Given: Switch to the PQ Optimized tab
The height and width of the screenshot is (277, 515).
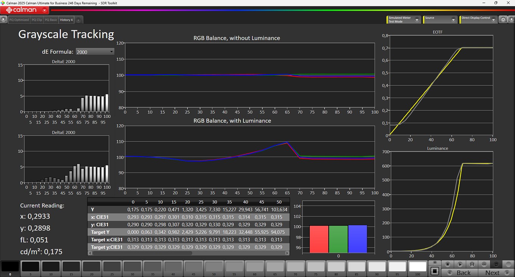Looking at the screenshot, I should click(19, 20).
